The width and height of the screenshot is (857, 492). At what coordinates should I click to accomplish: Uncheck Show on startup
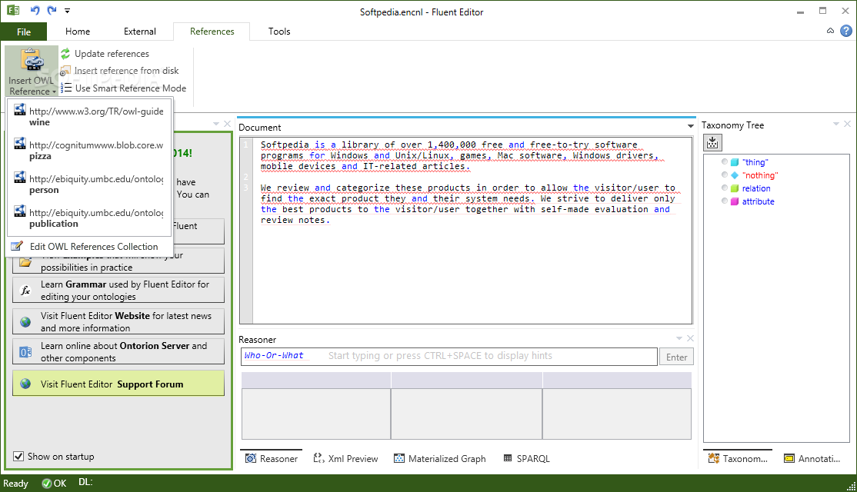(18, 456)
